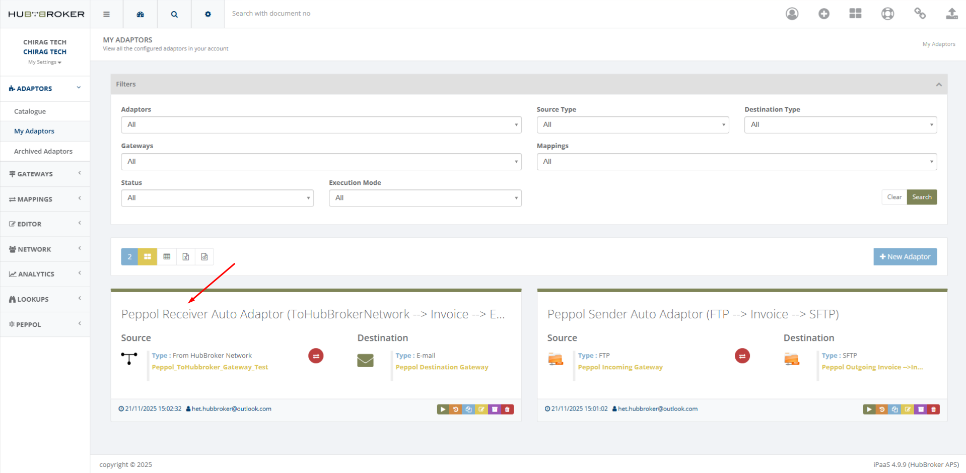
Task: Open the upload icon in top bar
Action: coord(951,14)
